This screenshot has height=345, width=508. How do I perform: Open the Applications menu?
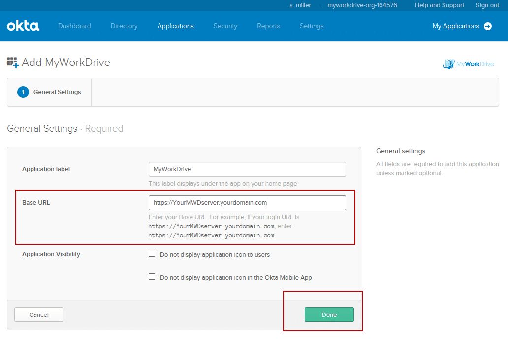pyautogui.click(x=175, y=26)
